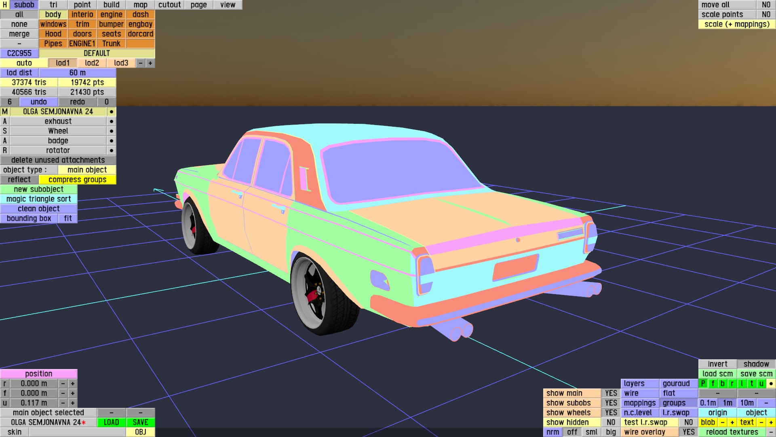The image size is (776, 437).
Task: Toggle show wheels YES setting
Action: point(611,413)
